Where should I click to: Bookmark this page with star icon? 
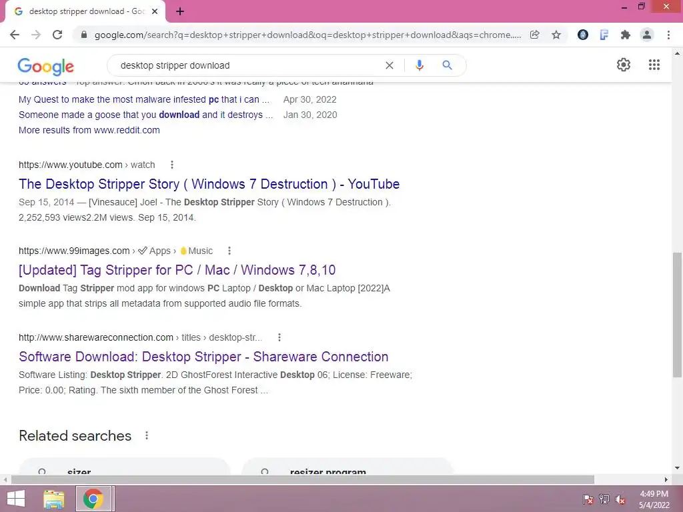click(x=556, y=35)
